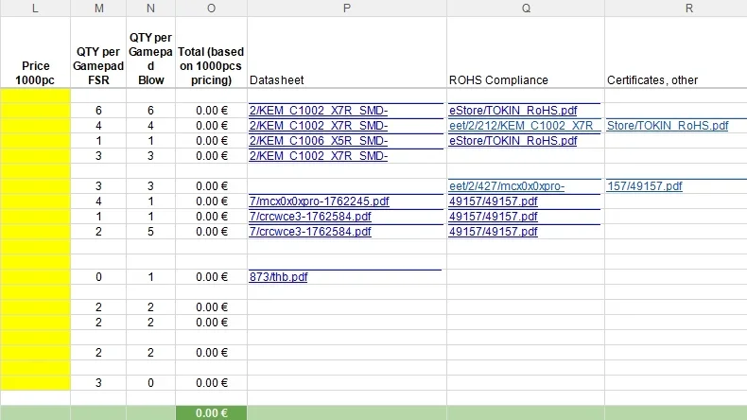Click the "ROHS Compliance" header cell
Viewport: 747px width, 420px height.
(526, 52)
